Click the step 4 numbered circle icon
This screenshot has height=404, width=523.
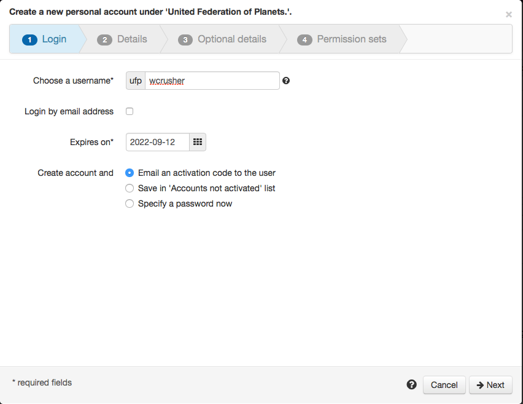pyautogui.click(x=304, y=39)
